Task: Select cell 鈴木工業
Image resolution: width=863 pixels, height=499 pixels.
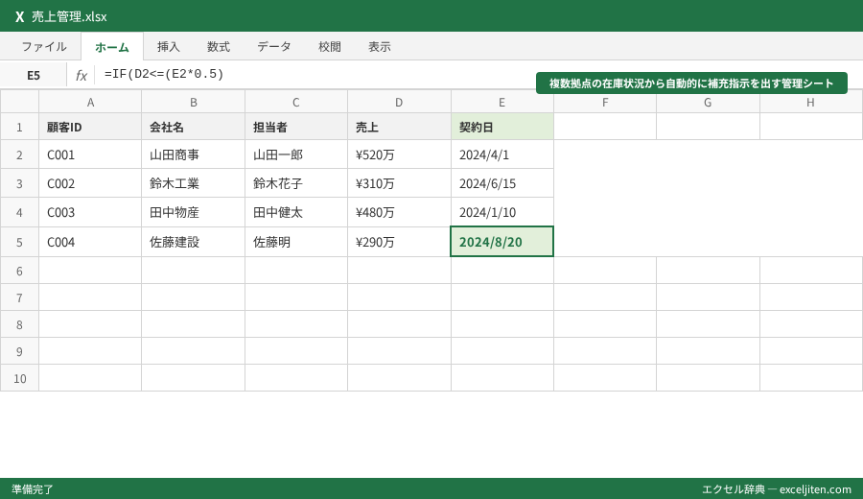Action: tap(193, 183)
